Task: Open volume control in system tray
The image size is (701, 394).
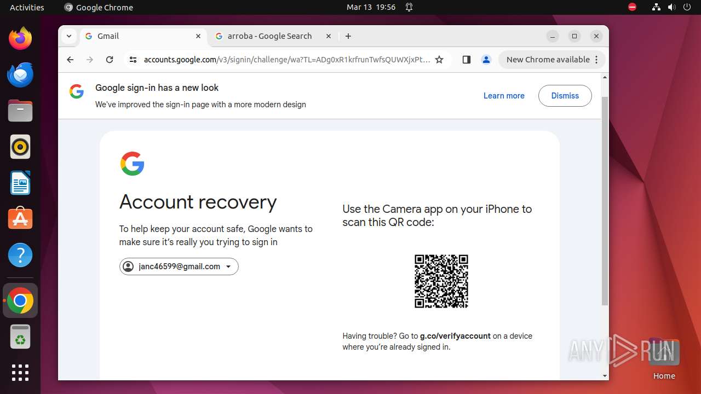Action: (x=671, y=7)
